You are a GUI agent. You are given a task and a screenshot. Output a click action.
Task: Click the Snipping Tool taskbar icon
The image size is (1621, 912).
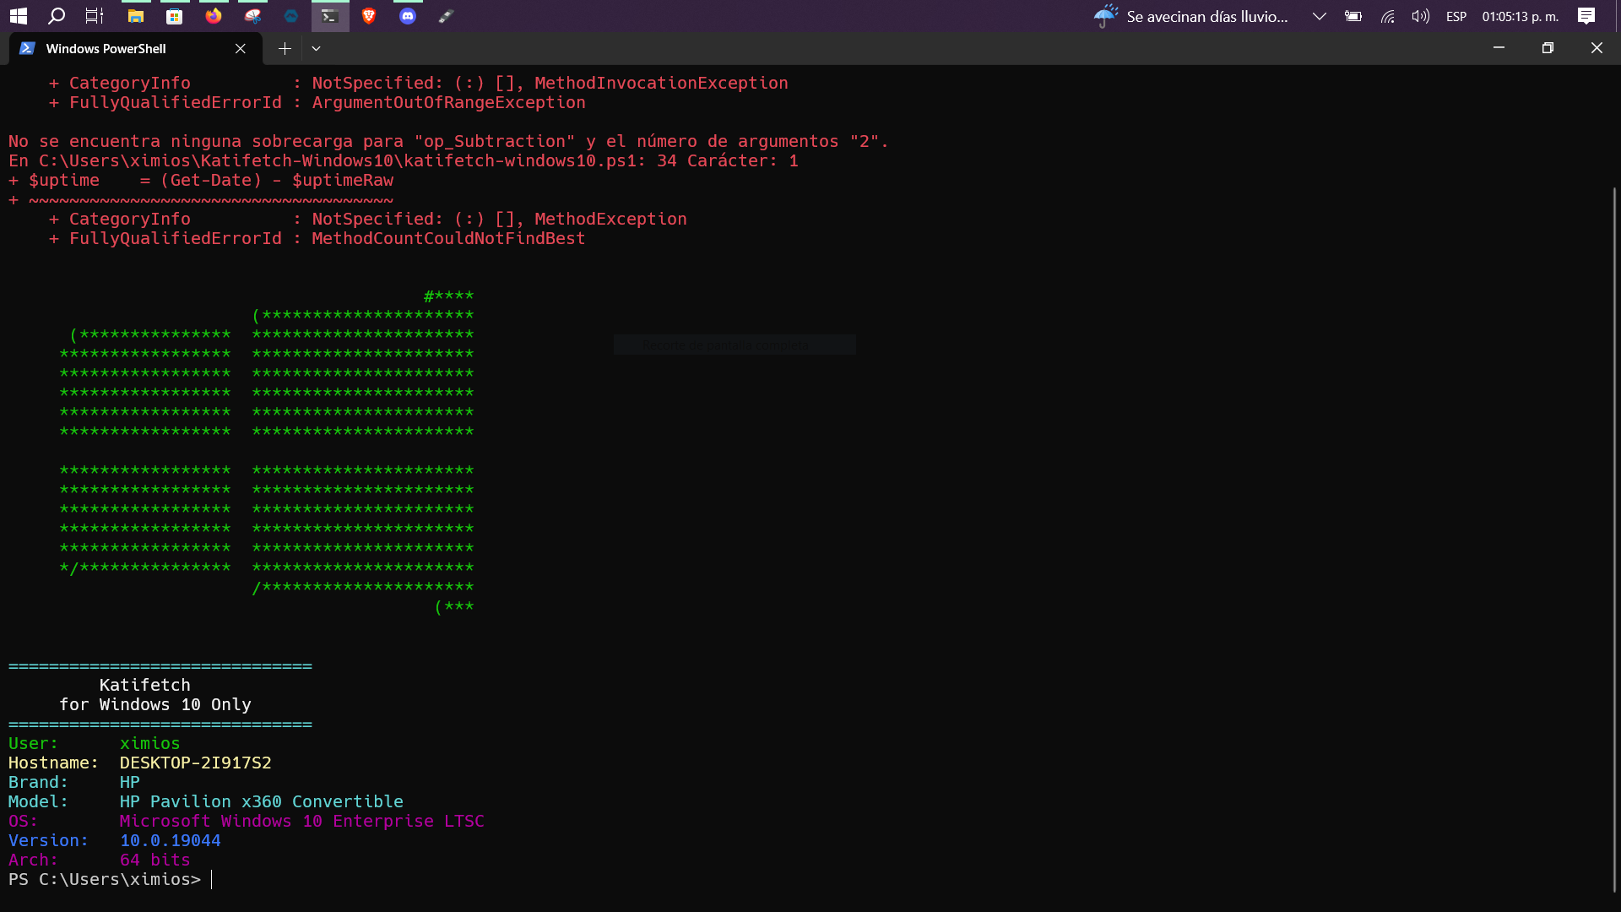pyautogui.click(x=252, y=16)
